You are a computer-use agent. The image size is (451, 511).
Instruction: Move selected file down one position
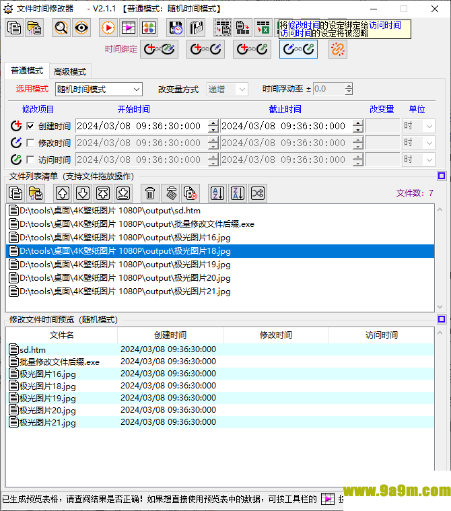coord(83,193)
